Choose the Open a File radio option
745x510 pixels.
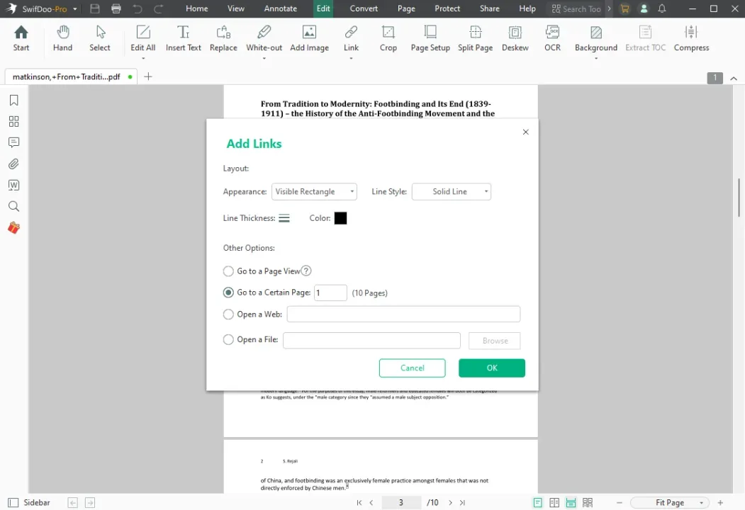(x=228, y=340)
